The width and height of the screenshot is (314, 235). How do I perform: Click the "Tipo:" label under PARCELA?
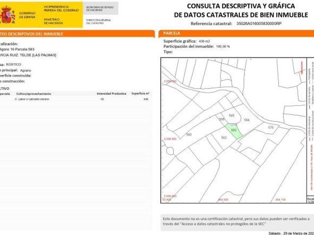click(x=168, y=52)
